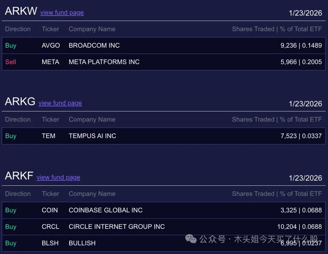Screen dimensions: 328x254
Task: Select the CRCL ticker cell
Action: pos(50,227)
